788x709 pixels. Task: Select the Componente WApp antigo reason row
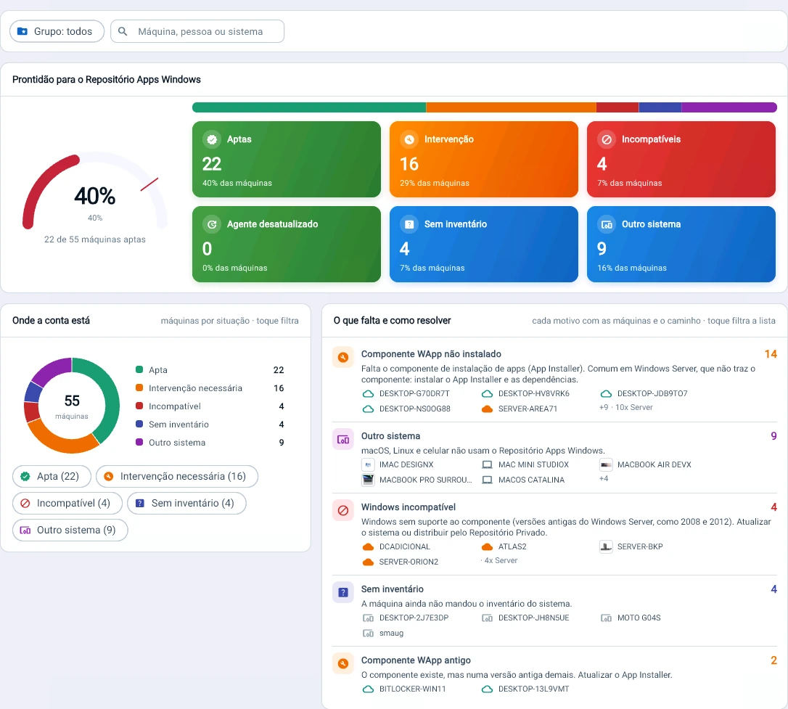click(555, 674)
